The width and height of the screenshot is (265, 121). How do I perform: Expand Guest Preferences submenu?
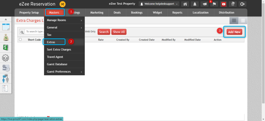tap(64, 72)
